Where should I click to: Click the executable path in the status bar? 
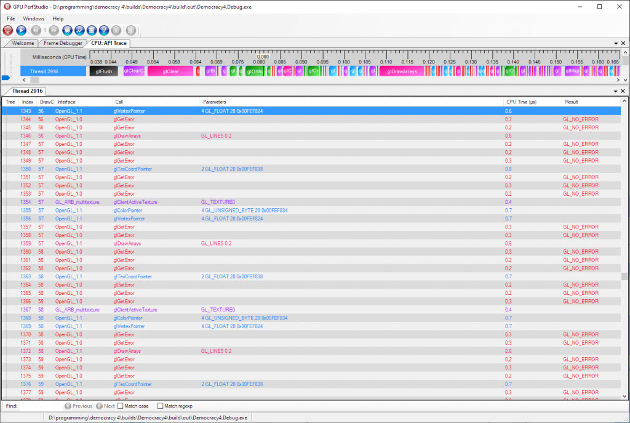[x=148, y=418]
